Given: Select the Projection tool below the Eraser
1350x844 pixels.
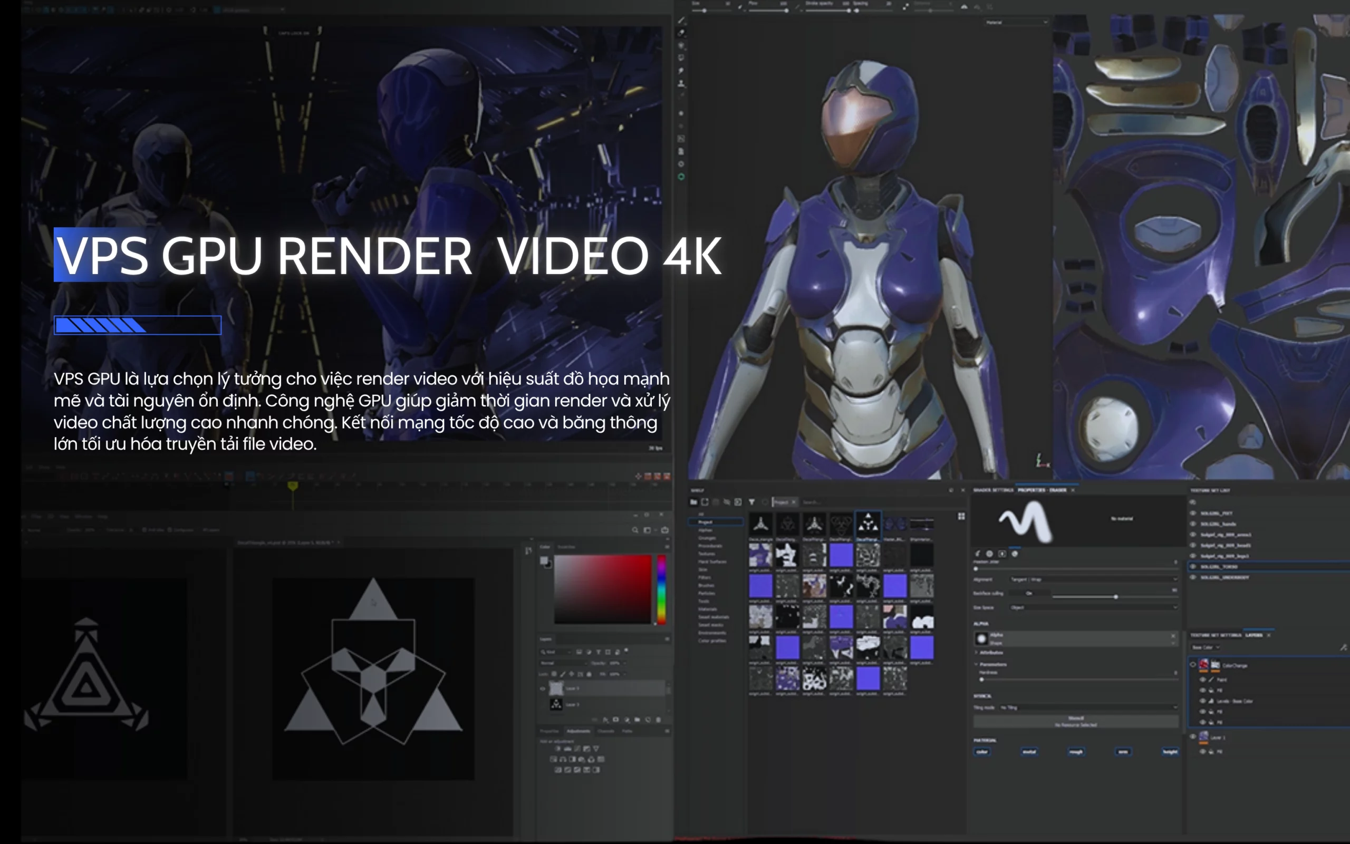Looking at the screenshot, I should tap(681, 46).
